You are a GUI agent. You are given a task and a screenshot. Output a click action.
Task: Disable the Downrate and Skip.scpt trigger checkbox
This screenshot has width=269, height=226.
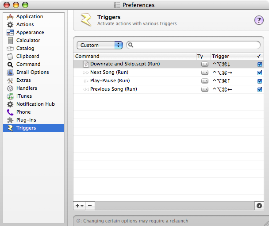pos(260,64)
